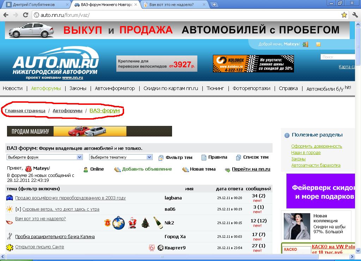Viewport: 361px width, 261px height.
Task: Click Наши в городе link
Action: tap(306, 153)
